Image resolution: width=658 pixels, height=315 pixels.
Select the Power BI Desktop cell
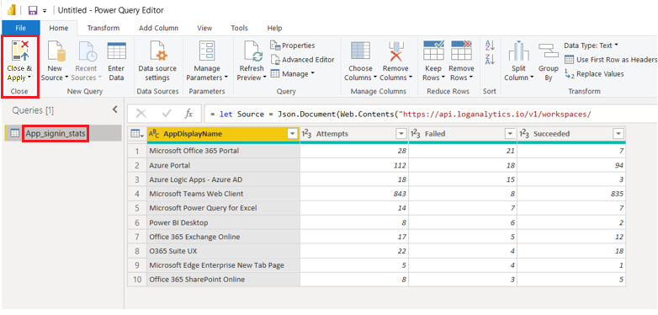click(223, 222)
